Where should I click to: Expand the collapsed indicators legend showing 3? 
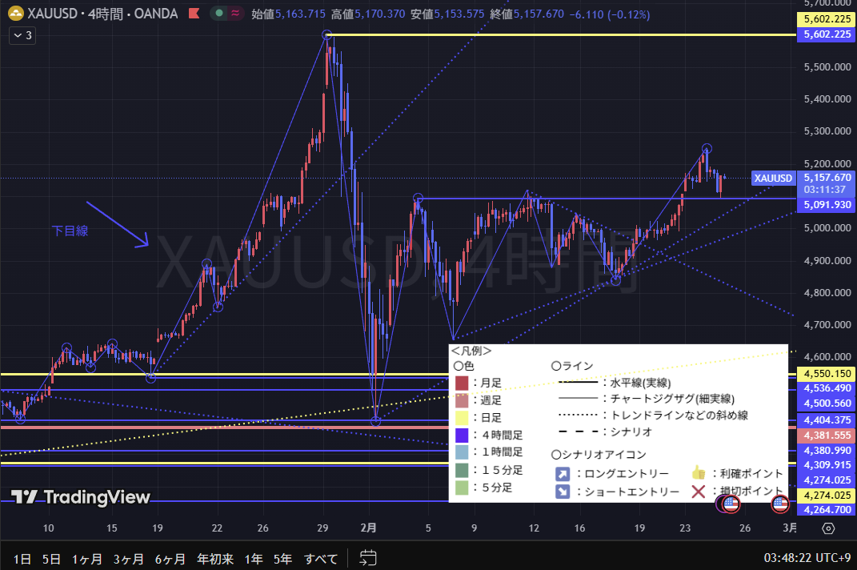click(x=22, y=35)
